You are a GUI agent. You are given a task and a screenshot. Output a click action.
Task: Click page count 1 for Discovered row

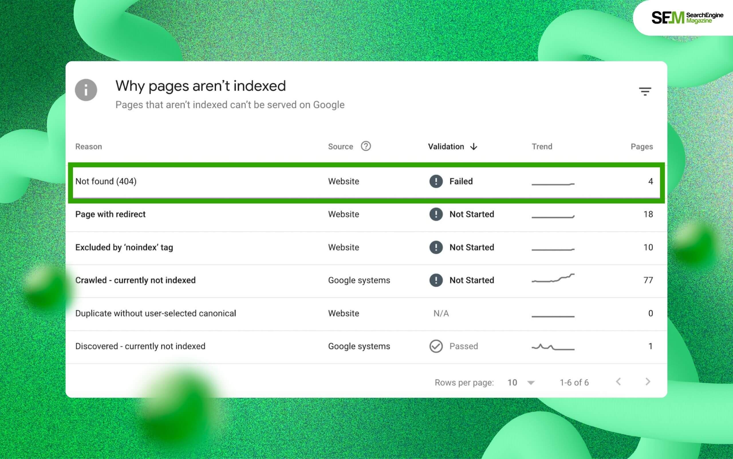tap(650, 346)
